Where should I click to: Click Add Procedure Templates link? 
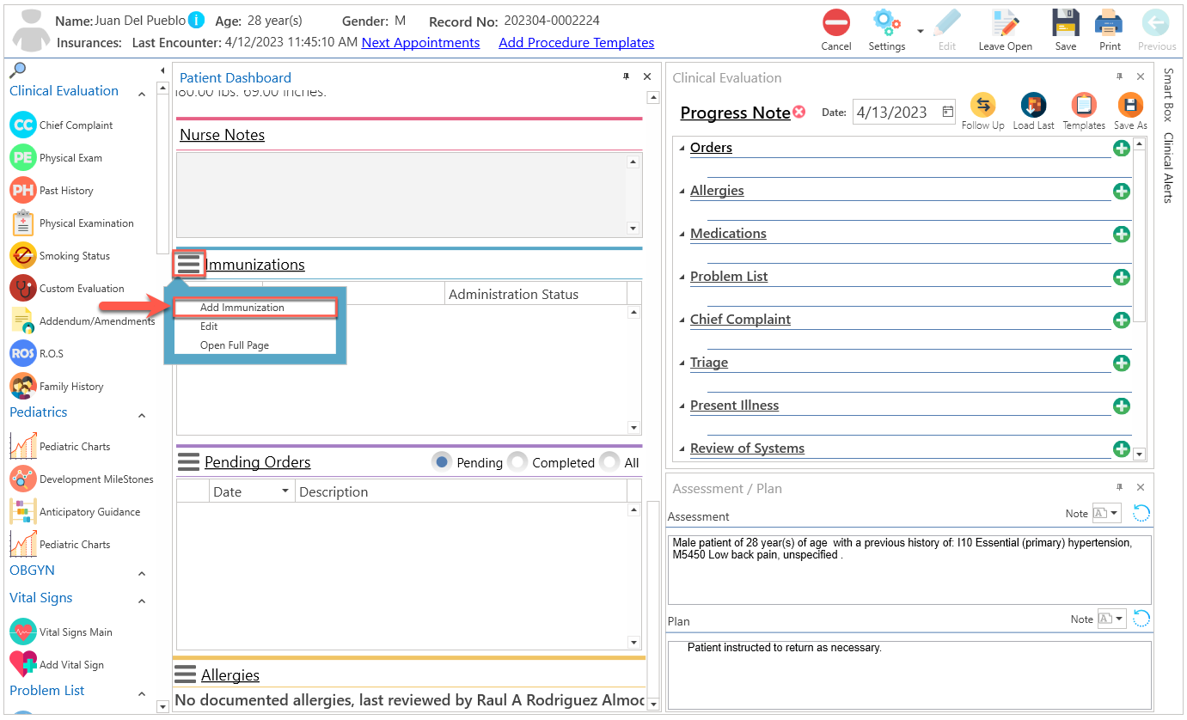pos(576,42)
